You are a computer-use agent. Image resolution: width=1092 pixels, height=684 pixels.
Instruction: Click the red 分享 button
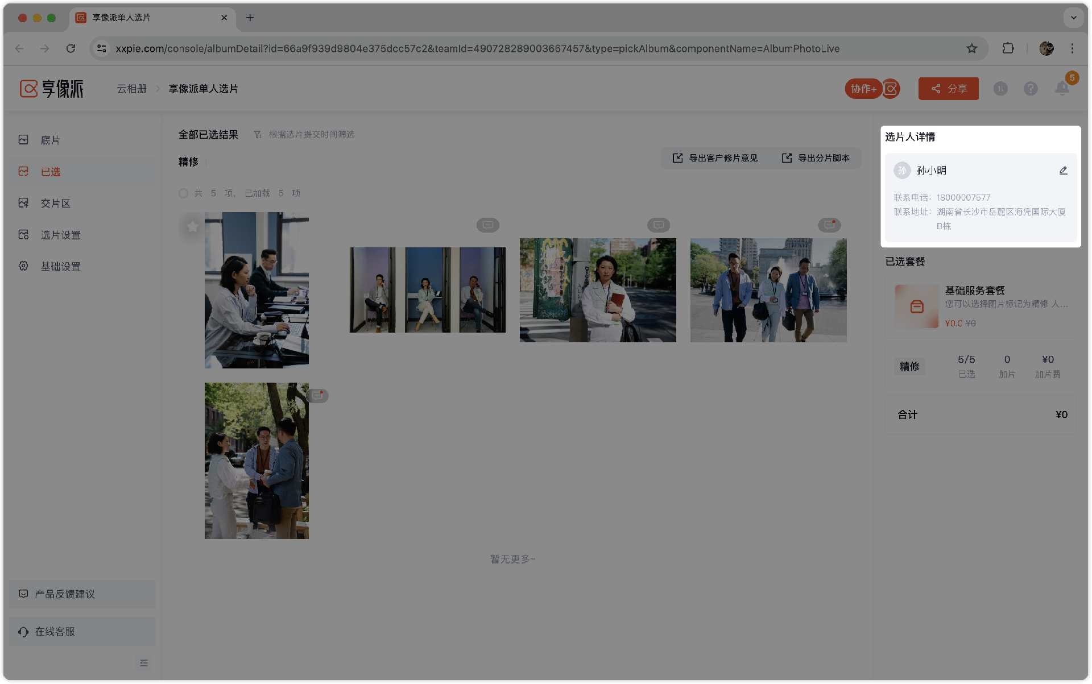[948, 89]
